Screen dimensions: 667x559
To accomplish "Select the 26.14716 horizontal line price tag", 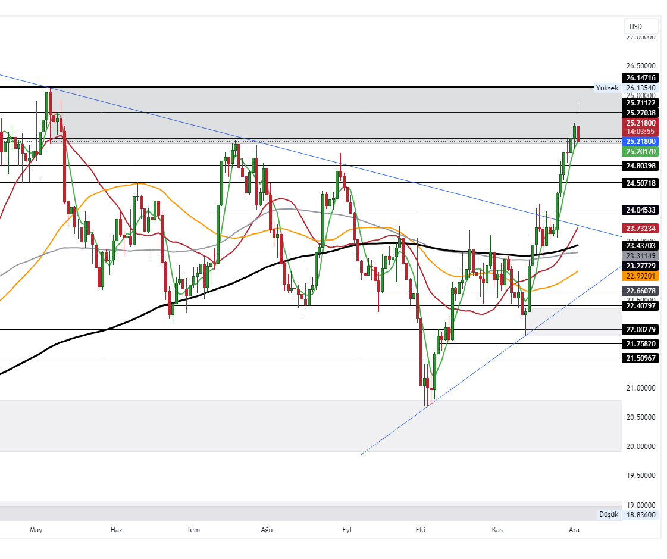I will pos(640,77).
